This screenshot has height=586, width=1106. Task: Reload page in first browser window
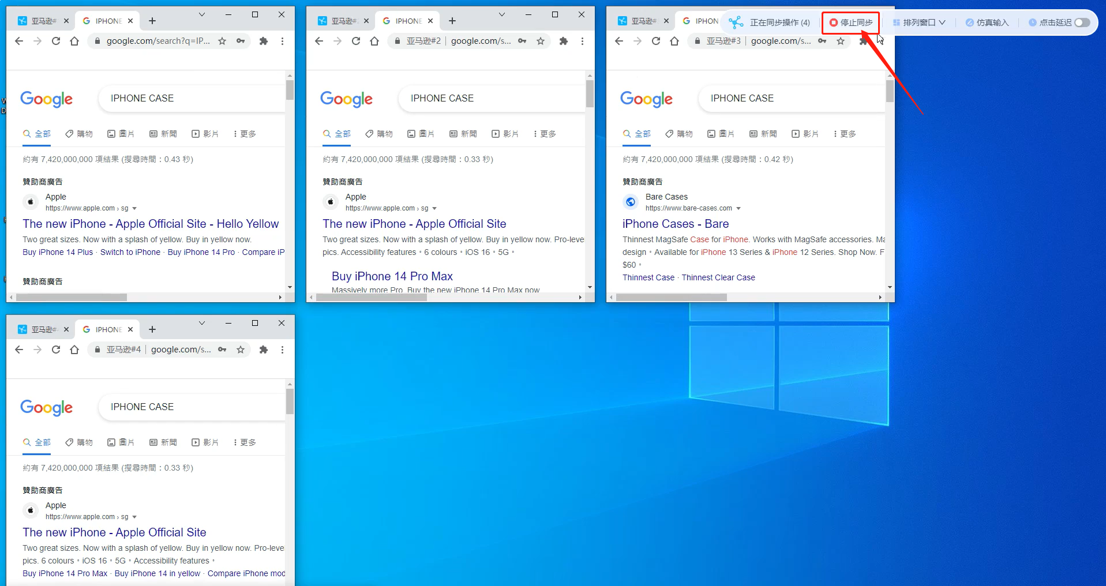(56, 41)
